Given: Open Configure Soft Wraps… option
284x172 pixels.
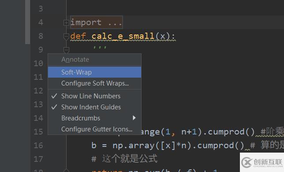Looking at the screenshot, I should click(94, 83).
